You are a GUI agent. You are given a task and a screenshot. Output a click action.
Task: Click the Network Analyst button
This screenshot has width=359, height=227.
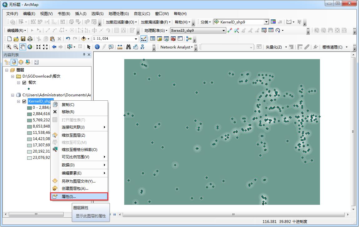175,47
